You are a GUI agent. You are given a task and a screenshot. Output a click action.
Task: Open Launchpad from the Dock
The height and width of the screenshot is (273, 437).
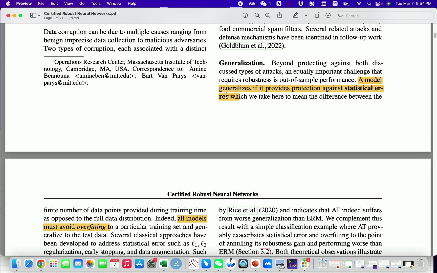click(x=53, y=264)
